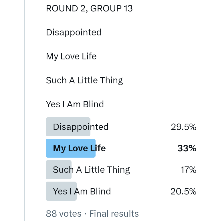Click 'Disappointed' label inside poll results

click(81, 127)
